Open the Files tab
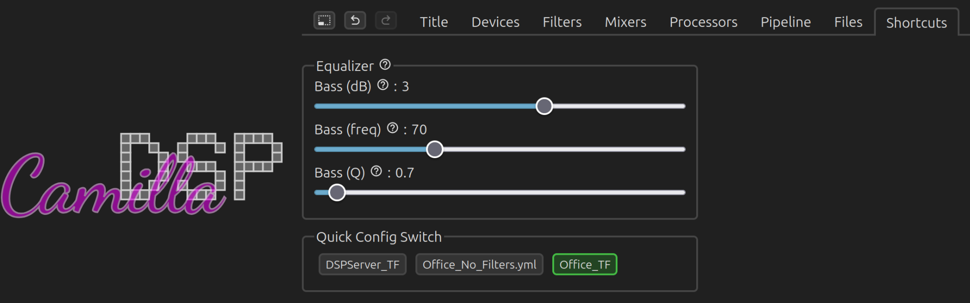This screenshot has width=970, height=303. point(848,22)
